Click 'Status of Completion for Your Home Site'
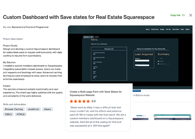Viewport: 195px width, 139px height. click(151, 49)
